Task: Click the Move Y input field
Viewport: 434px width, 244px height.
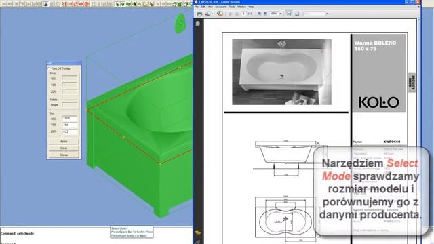Action: pos(70,85)
